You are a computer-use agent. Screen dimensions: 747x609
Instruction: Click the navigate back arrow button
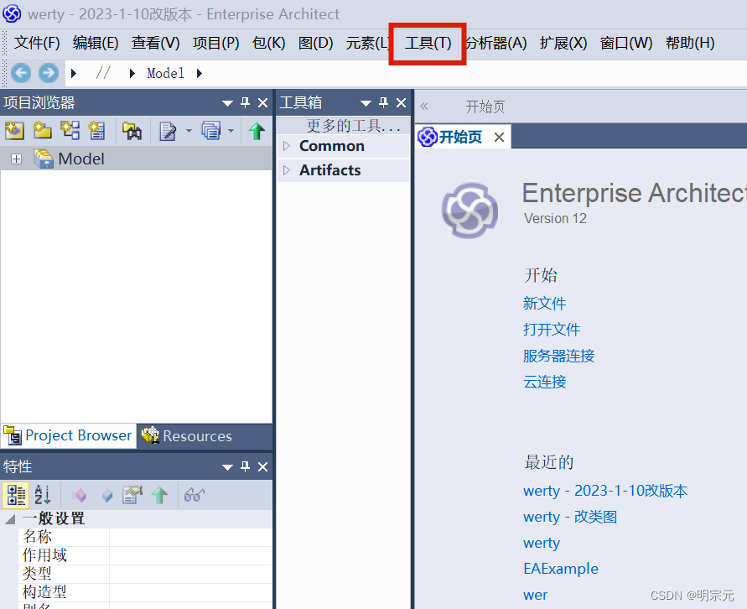click(x=21, y=73)
